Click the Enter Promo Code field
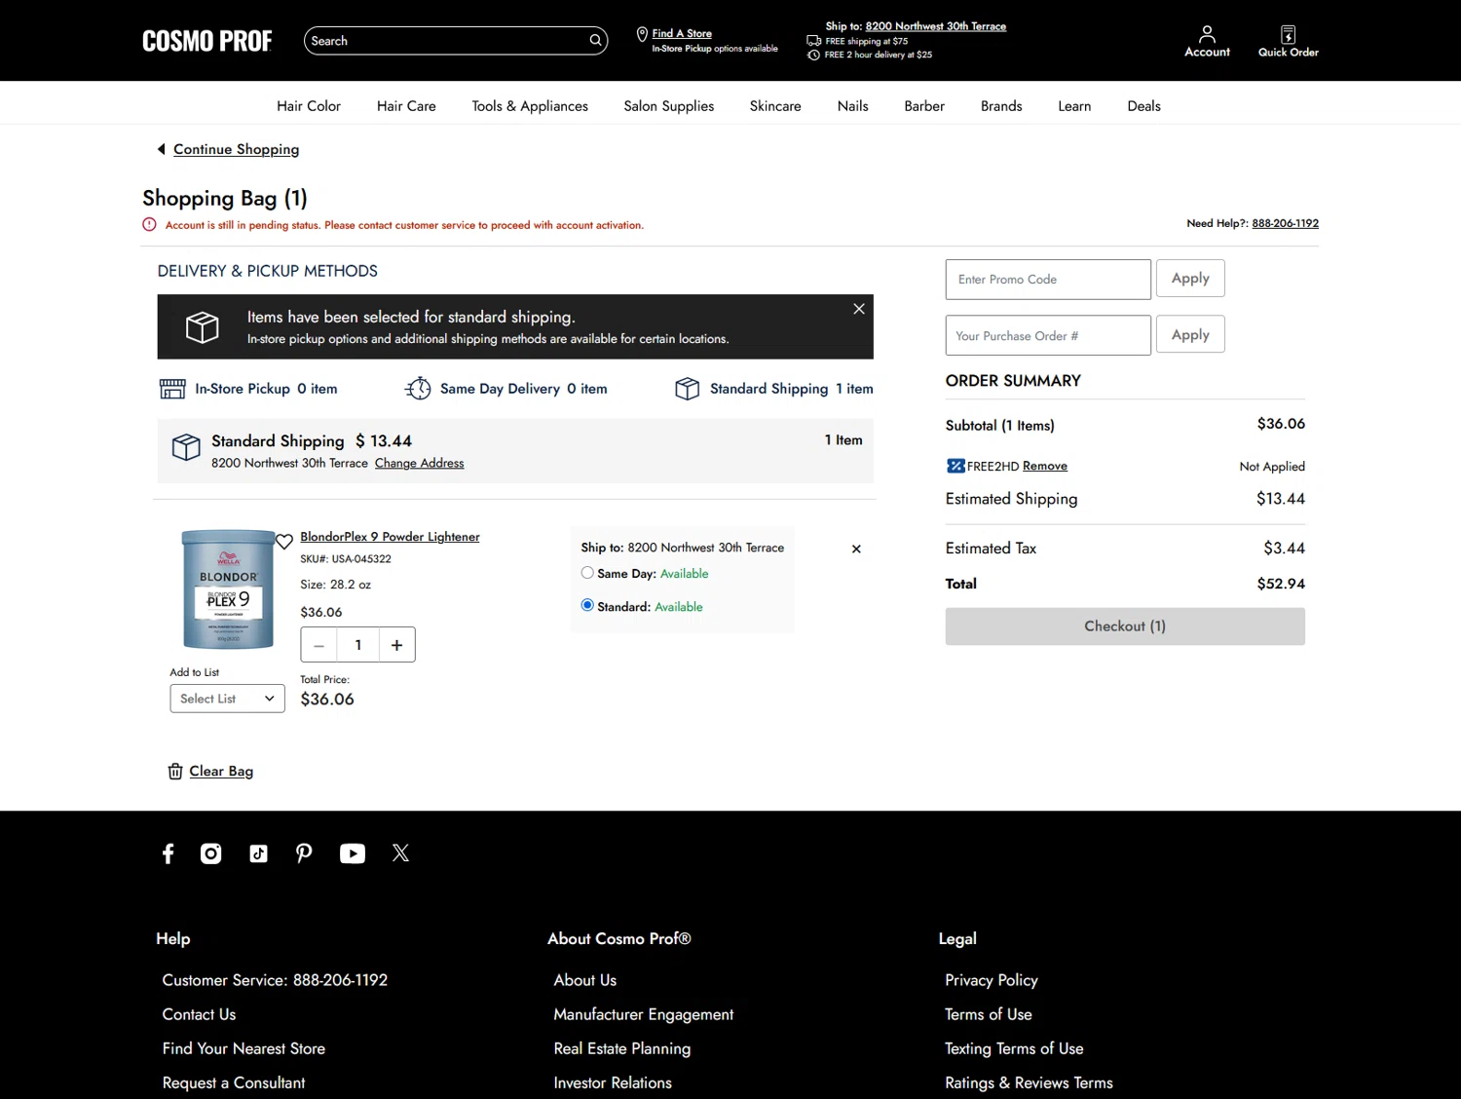The width and height of the screenshot is (1461, 1099). click(x=1047, y=280)
